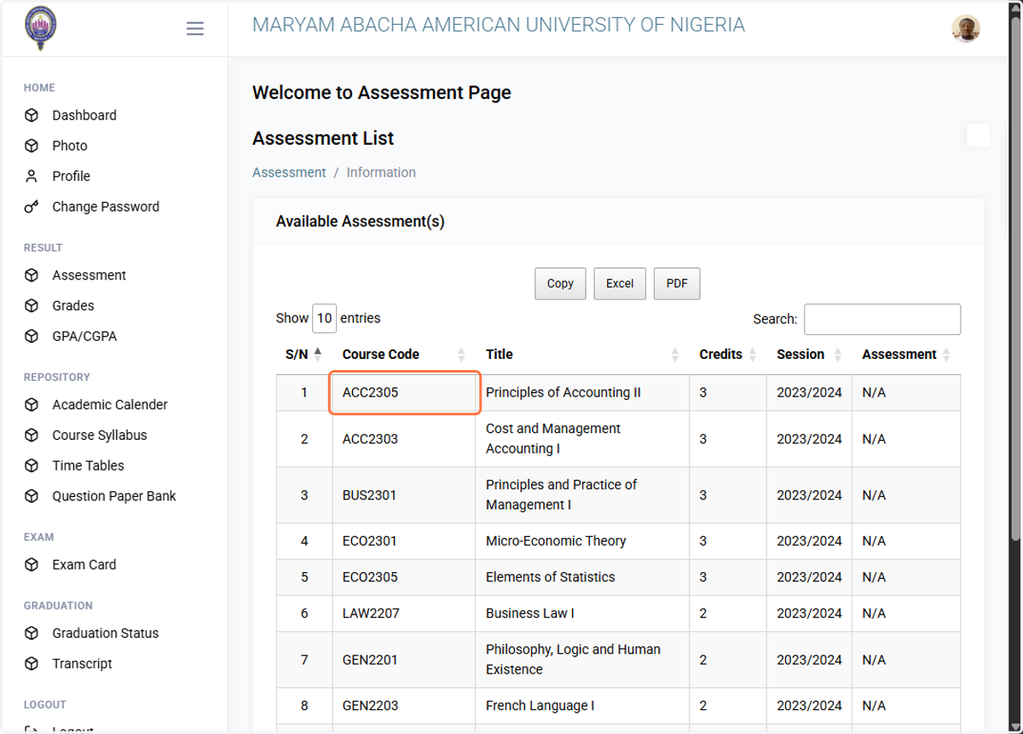Open Course Syllabus link
This screenshot has height=734, width=1023.
pos(100,436)
